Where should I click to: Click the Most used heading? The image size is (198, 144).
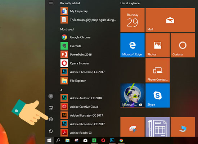[x=67, y=29]
